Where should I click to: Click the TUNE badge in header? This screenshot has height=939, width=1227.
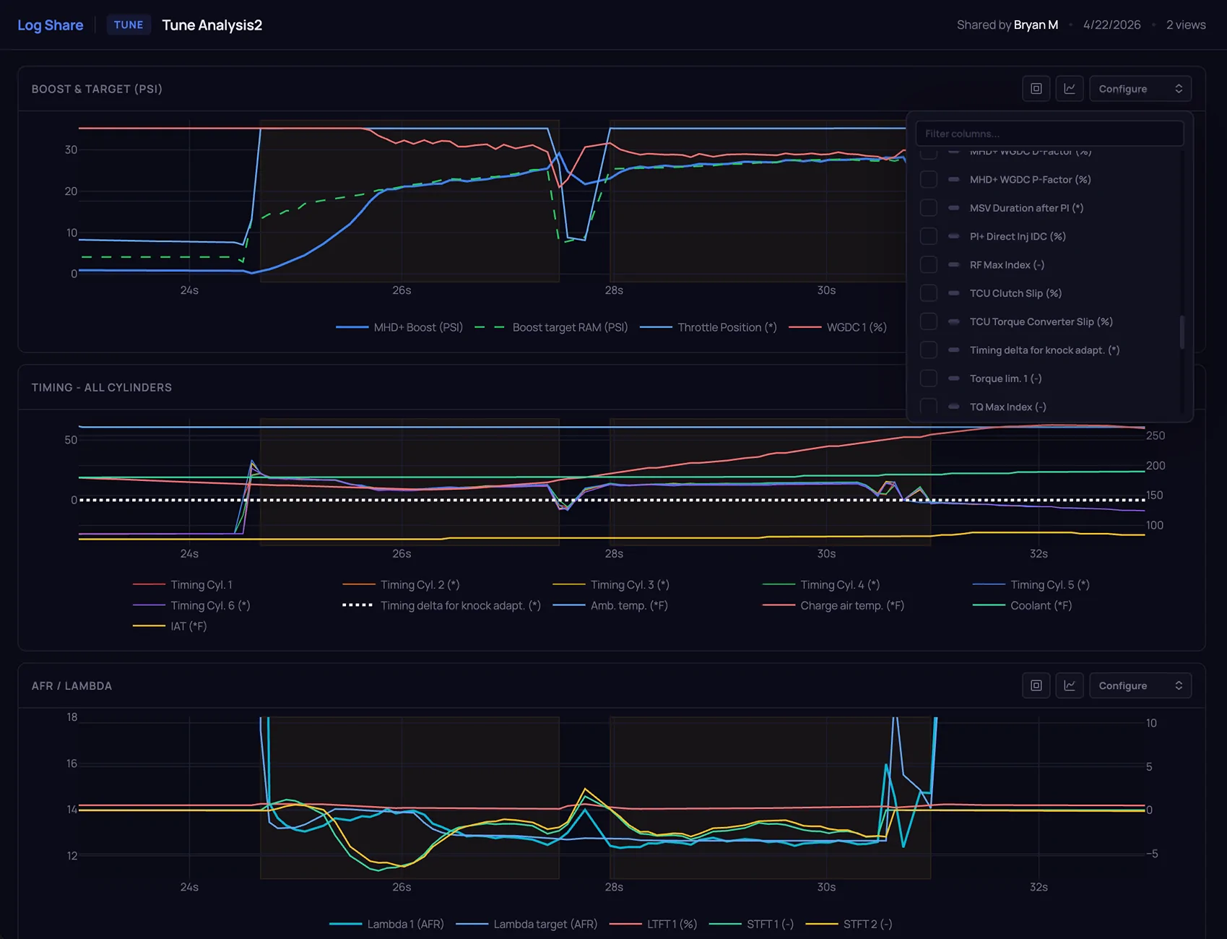129,25
